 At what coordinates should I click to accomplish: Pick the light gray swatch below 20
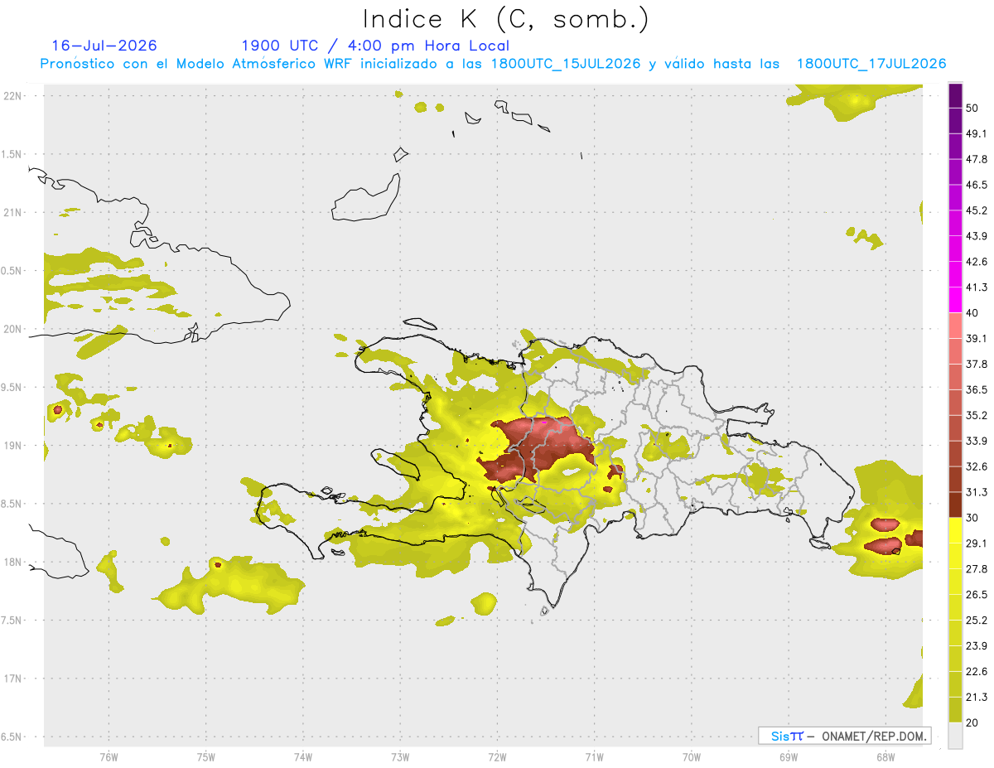coord(955,735)
